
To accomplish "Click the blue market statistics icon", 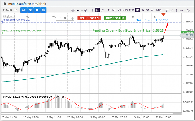I will click(43, 10).
